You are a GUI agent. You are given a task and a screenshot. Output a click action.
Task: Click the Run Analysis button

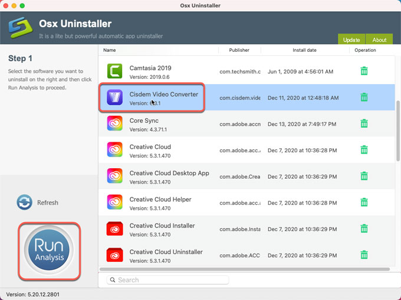point(49,250)
